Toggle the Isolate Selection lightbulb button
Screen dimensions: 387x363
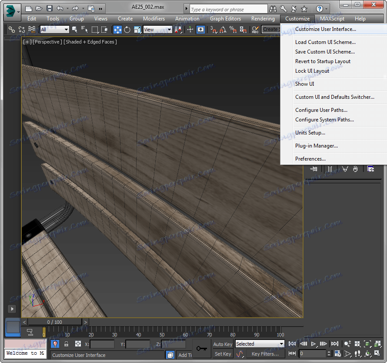[55, 344]
